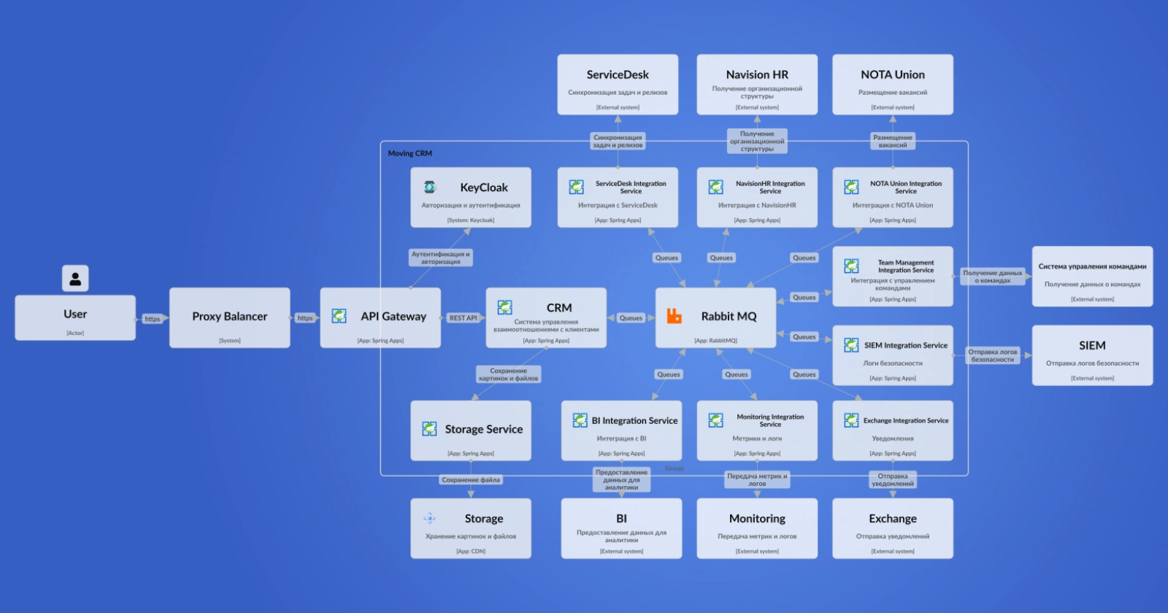
Task: Click the [App: RabbitMQ] tag text
Action: coord(715,341)
